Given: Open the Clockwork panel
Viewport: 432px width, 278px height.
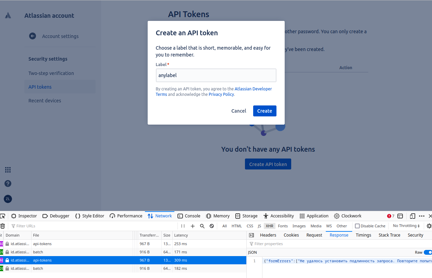Looking at the screenshot, I should point(348,216).
